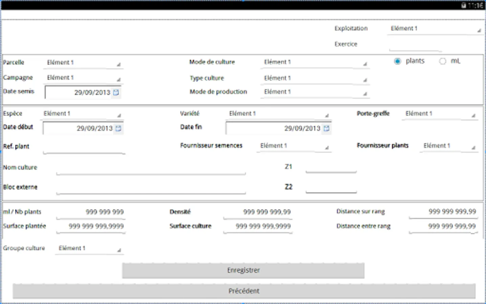The width and height of the screenshot is (486, 304).
Task: Focus the Bloc externe text field
Action: (151, 187)
